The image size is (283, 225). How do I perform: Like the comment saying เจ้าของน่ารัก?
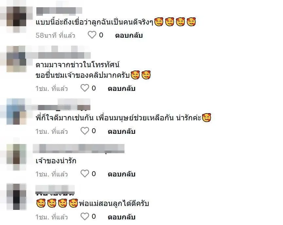pos(85,174)
